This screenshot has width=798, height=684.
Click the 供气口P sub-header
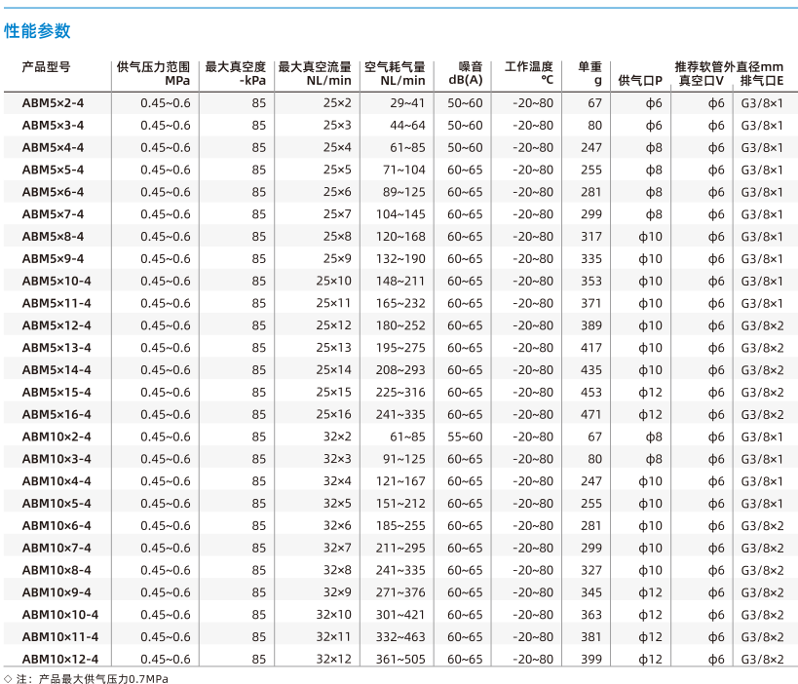click(640, 81)
